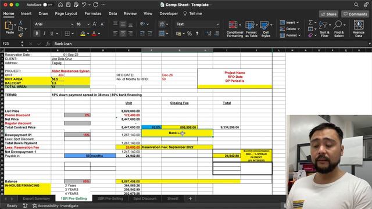
Task: Switch to the Draw tab
Action: (x=43, y=14)
